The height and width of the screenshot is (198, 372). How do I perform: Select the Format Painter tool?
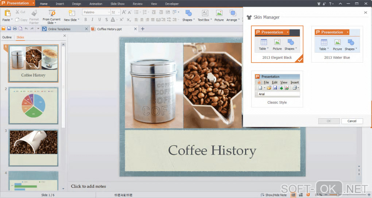point(34,13)
